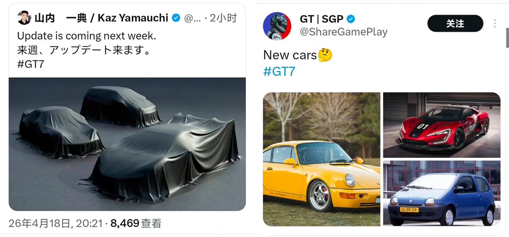509x237 pixels.
Task: Click the thinking face emoji after New cars
Action: 325,55
